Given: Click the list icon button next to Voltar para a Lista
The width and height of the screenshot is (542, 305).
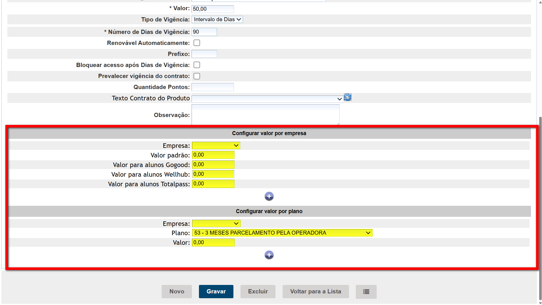Looking at the screenshot, I should point(366,292).
